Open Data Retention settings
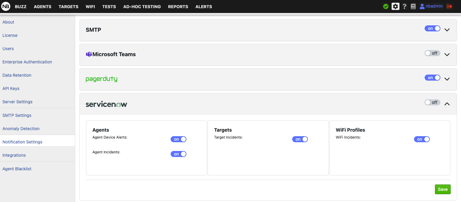The image size is (461, 202). (17, 75)
